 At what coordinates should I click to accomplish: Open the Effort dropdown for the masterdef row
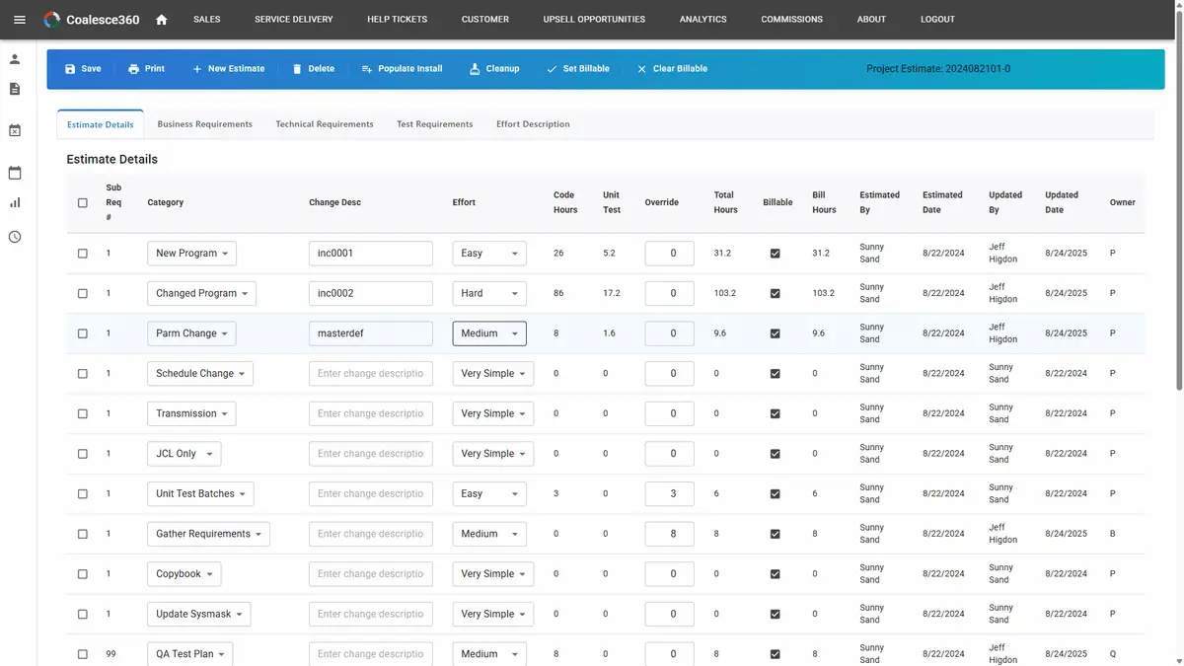click(488, 333)
